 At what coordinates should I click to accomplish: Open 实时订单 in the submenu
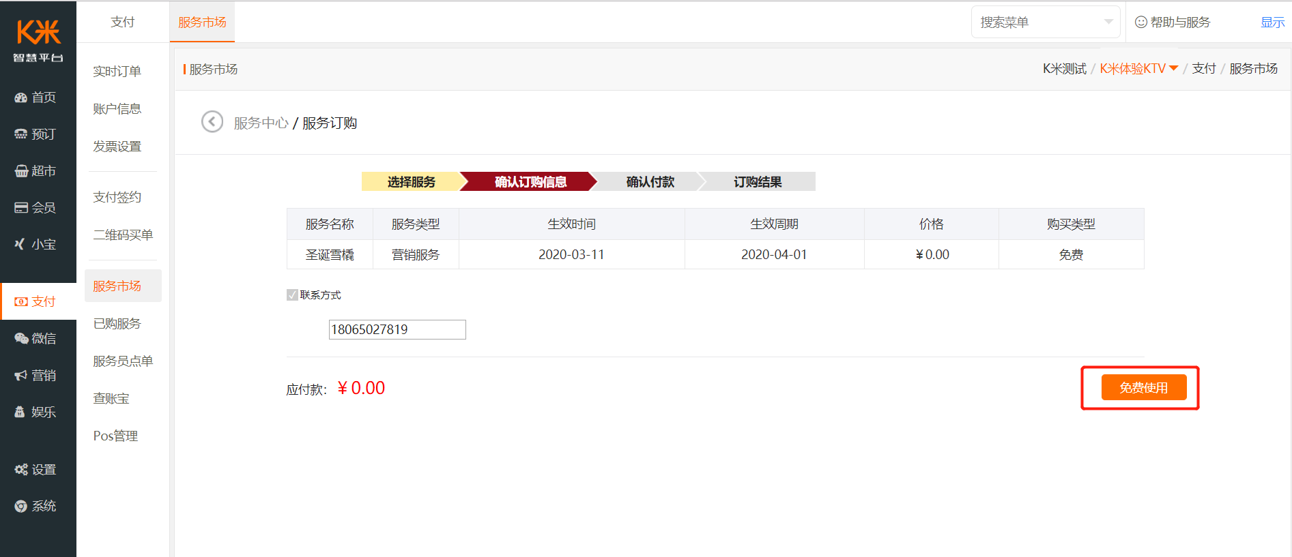coord(117,72)
